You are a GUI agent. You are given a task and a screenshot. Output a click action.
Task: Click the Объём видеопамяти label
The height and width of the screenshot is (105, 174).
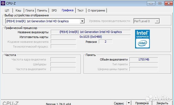click(114, 59)
